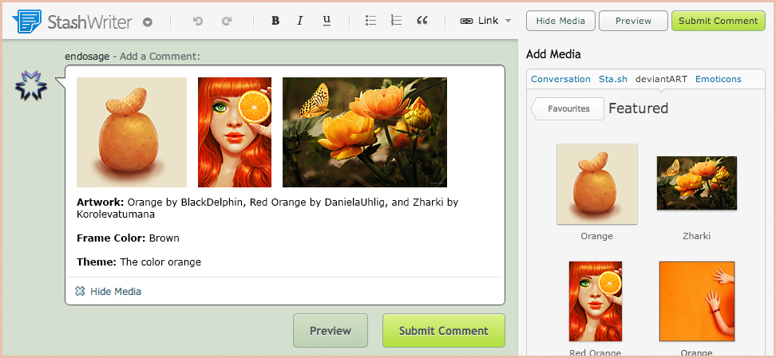776x358 pixels.
Task: Click the Hide Media link below comment
Action: click(115, 292)
